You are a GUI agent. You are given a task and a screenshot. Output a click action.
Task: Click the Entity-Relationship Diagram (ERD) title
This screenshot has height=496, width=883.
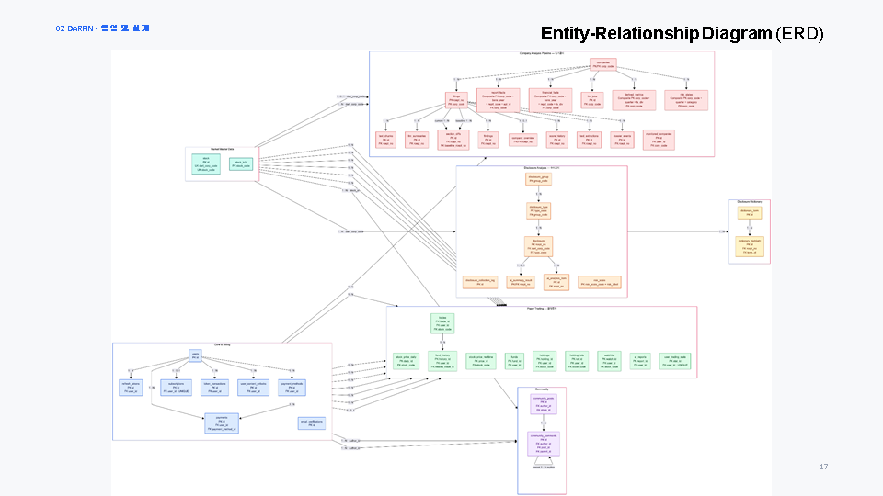click(682, 34)
